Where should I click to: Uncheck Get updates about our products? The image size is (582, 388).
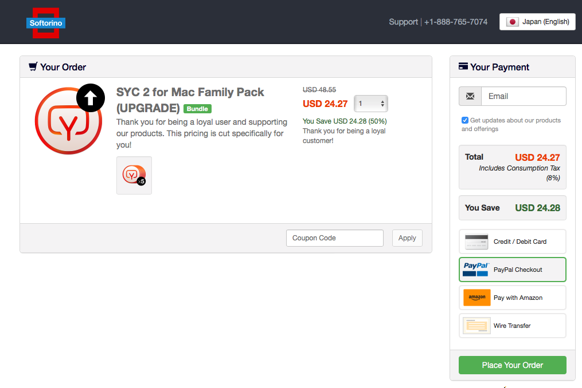pos(464,120)
